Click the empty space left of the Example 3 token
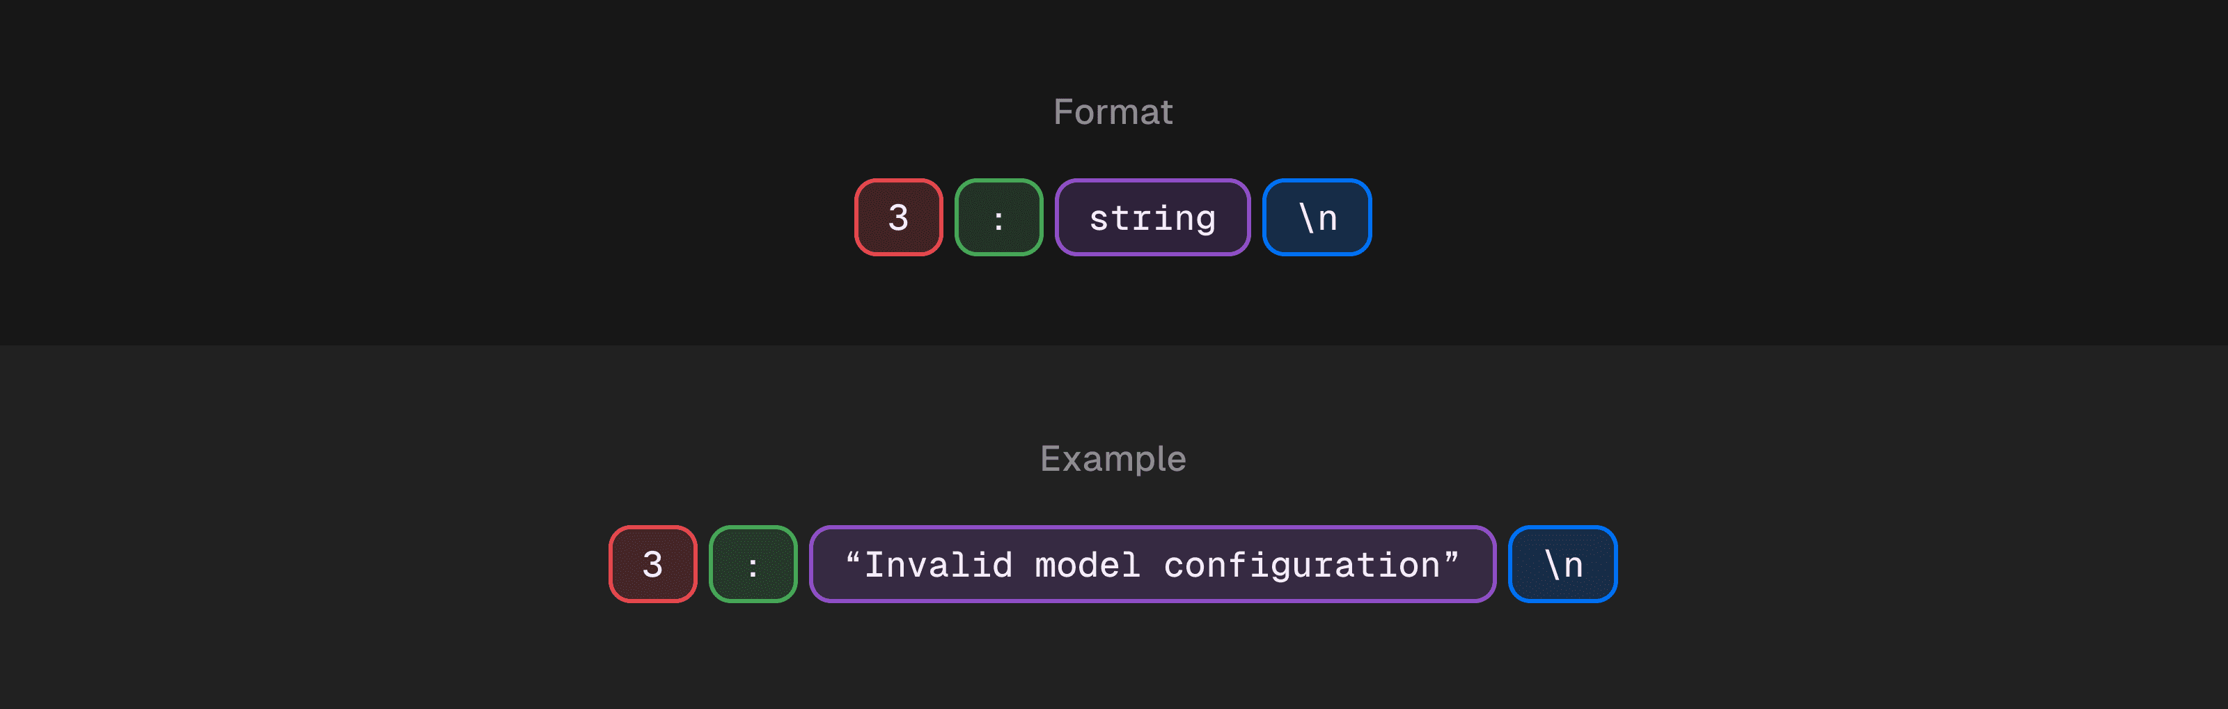The width and height of the screenshot is (2228, 709). [346, 564]
